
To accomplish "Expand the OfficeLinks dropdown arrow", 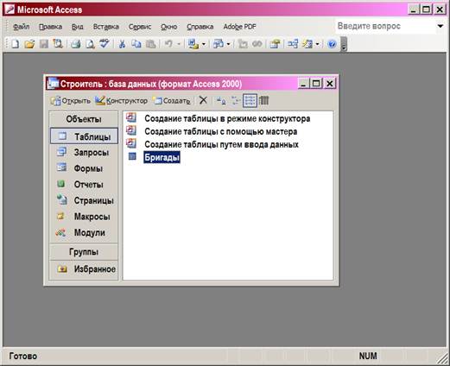I will tap(204, 44).
